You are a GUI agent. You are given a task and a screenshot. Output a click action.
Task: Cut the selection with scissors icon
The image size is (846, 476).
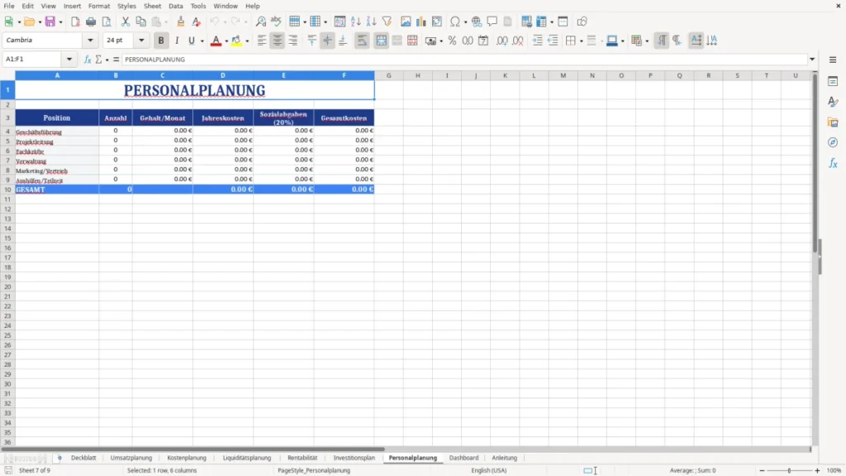click(x=126, y=21)
